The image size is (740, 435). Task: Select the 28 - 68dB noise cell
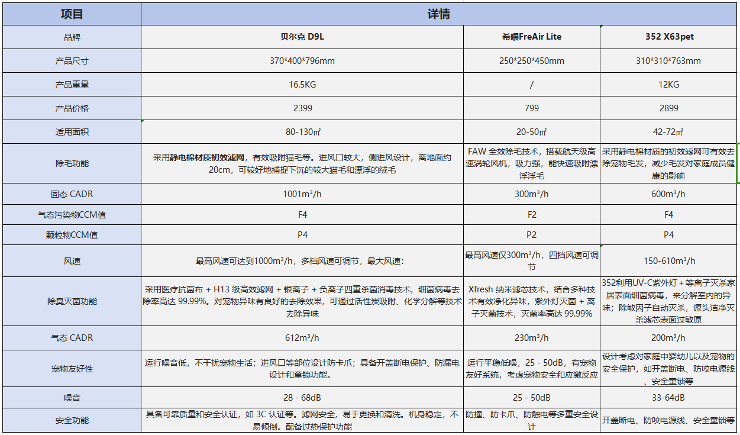pos(302,398)
